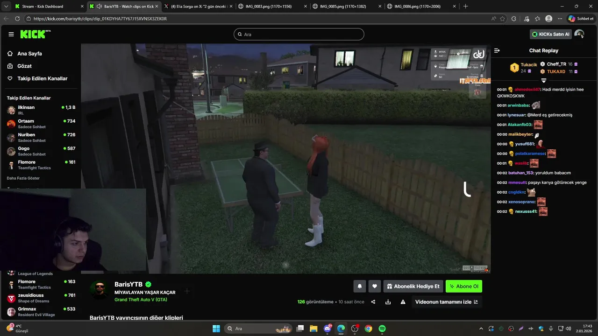Open Ortaam channel in sidebar
This screenshot has width=598, height=336.
41,124
